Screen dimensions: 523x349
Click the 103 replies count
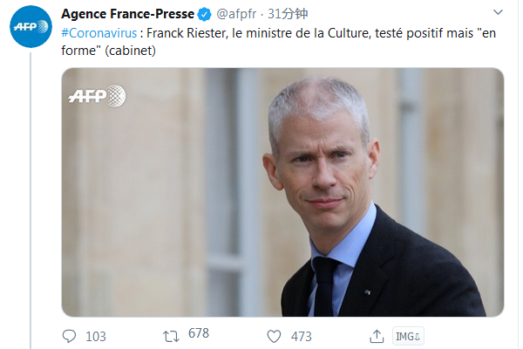click(96, 337)
